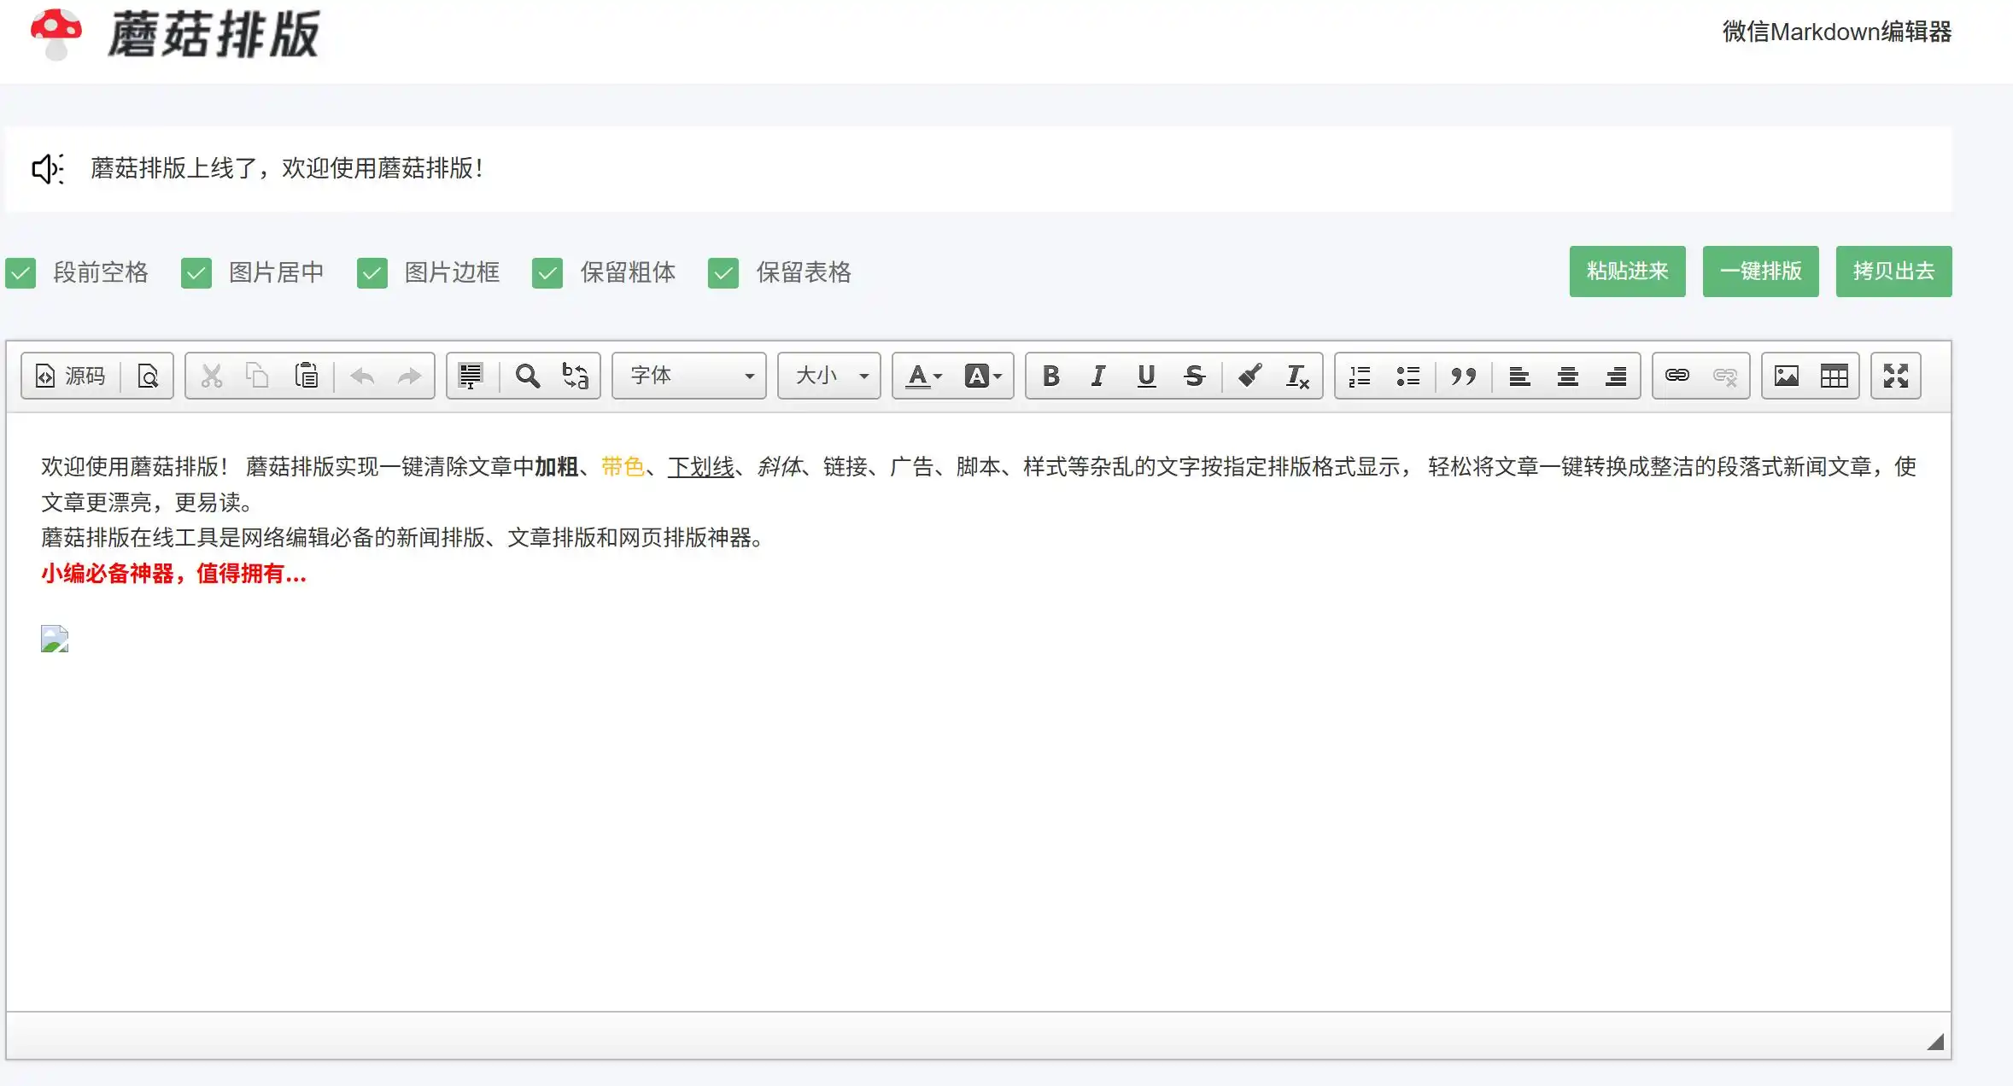Open the 大小 font size dropdown
Screen dimensions: 2013x1086
[x=829, y=376]
